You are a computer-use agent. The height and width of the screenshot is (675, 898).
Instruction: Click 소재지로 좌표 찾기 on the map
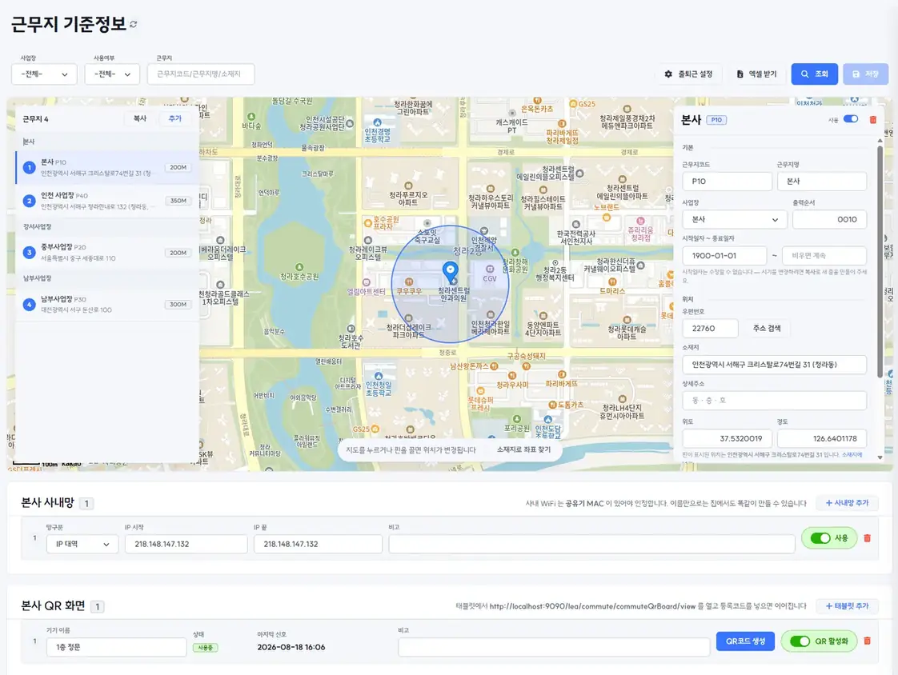(523, 450)
